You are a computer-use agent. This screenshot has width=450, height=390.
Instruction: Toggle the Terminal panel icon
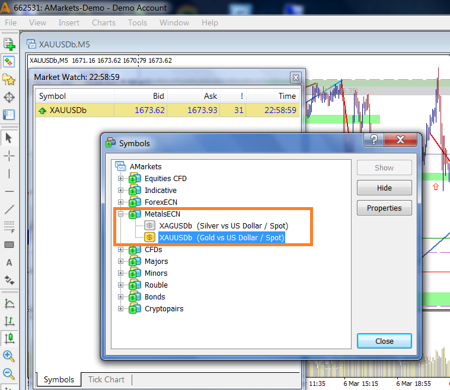(9, 115)
